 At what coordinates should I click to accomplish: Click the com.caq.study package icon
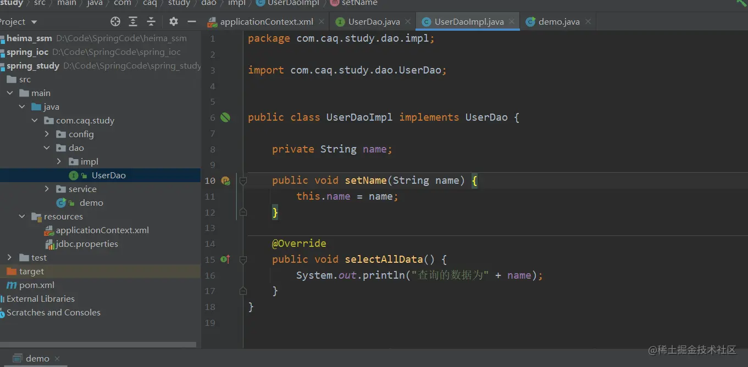coord(49,121)
